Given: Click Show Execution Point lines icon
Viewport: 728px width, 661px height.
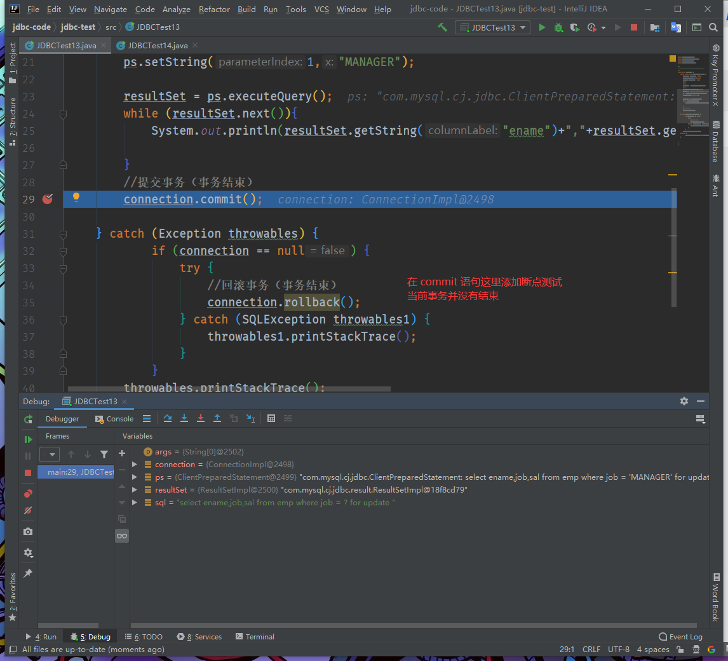Looking at the screenshot, I should tap(147, 418).
